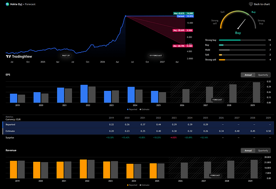Click 2022 reported EPS value 0.44

point(158,125)
